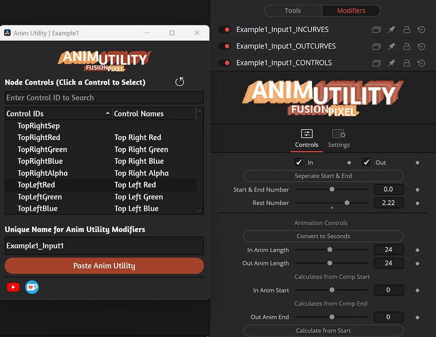Select the TopRightBlue control row
The height and width of the screenshot is (337, 436).
(101, 161)
